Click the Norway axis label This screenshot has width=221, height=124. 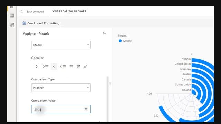tap(186, 59)
